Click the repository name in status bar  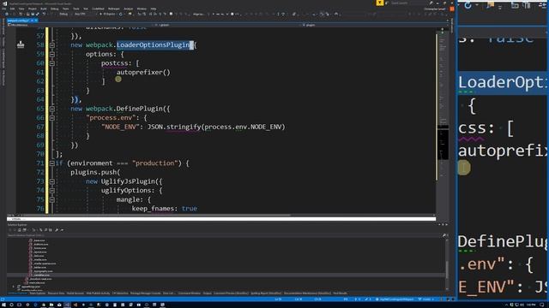(395, 299)
